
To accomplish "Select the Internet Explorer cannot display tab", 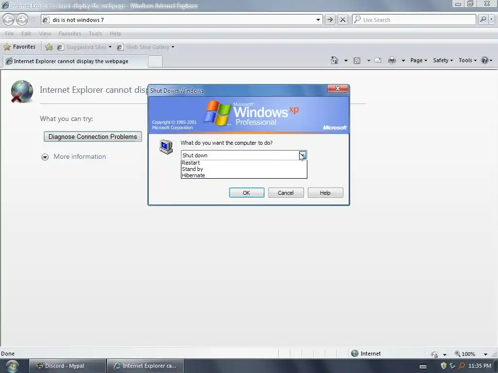I will point(75,61).
